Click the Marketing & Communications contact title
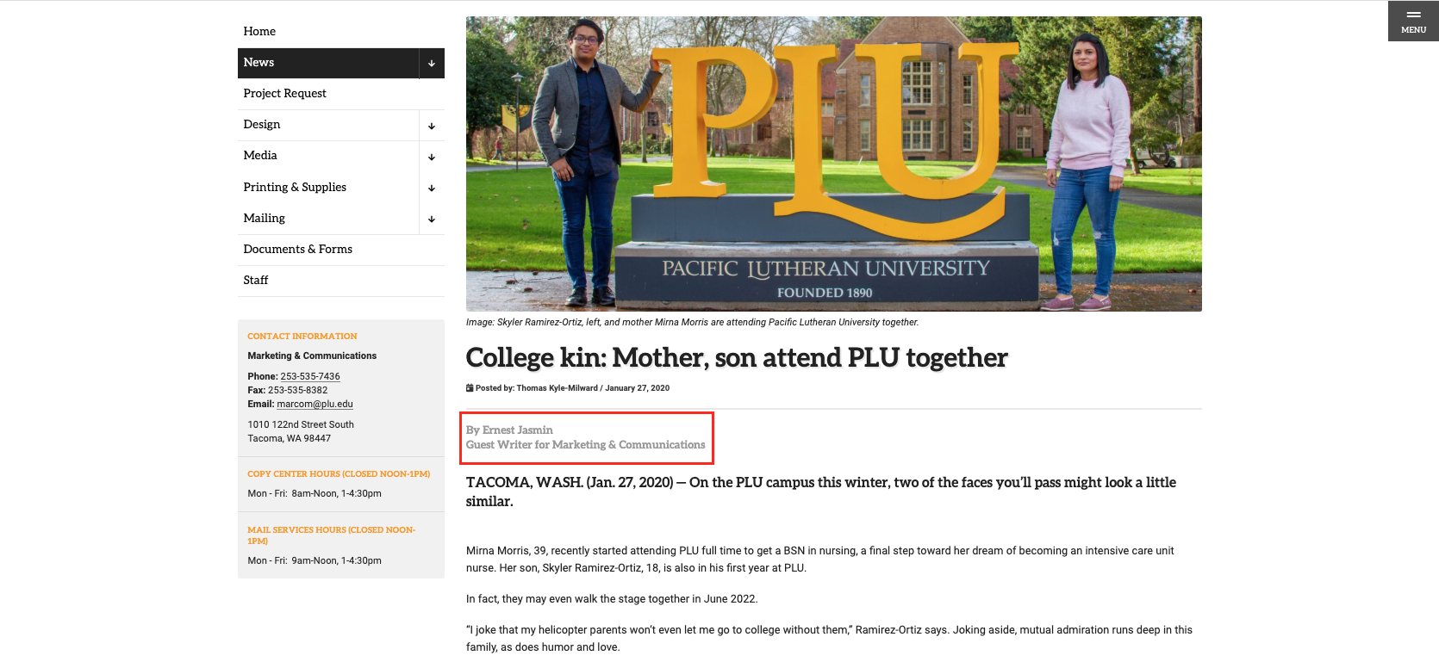 coord(312,356)
